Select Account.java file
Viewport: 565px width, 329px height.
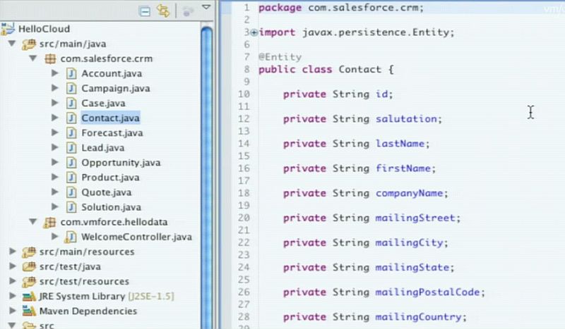pyautogui.click(x=112, y=73)
